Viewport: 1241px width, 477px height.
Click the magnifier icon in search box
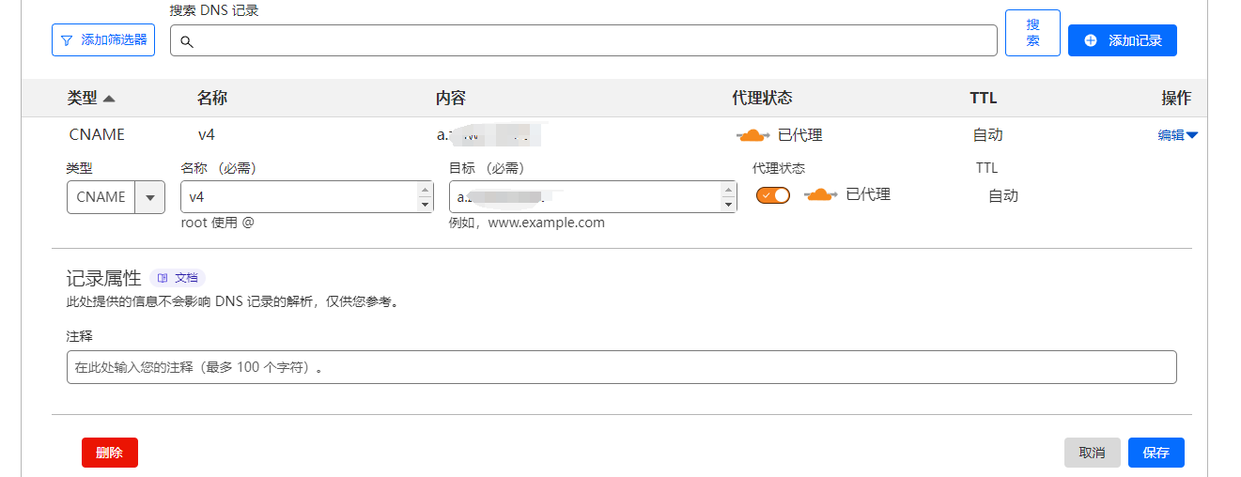point(186,41)
